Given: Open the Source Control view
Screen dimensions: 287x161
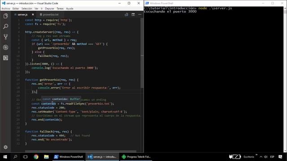Looking at the screenshot, I should 5,37.
